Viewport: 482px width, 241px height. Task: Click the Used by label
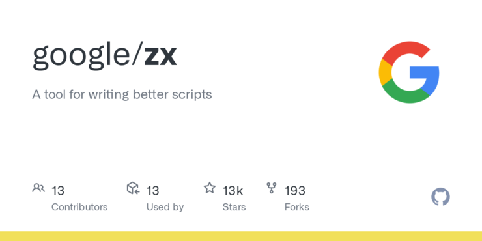[165, 208]
